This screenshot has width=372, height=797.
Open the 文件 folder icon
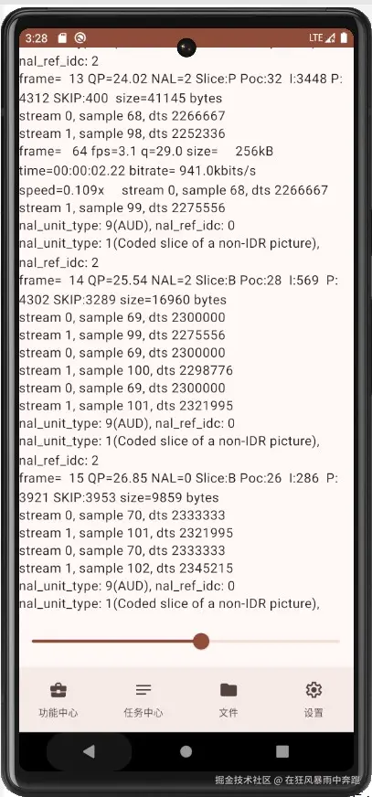(229, 690)
